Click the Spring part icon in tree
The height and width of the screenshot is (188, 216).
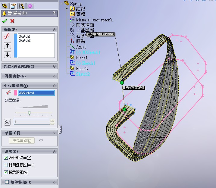[67, 3]
